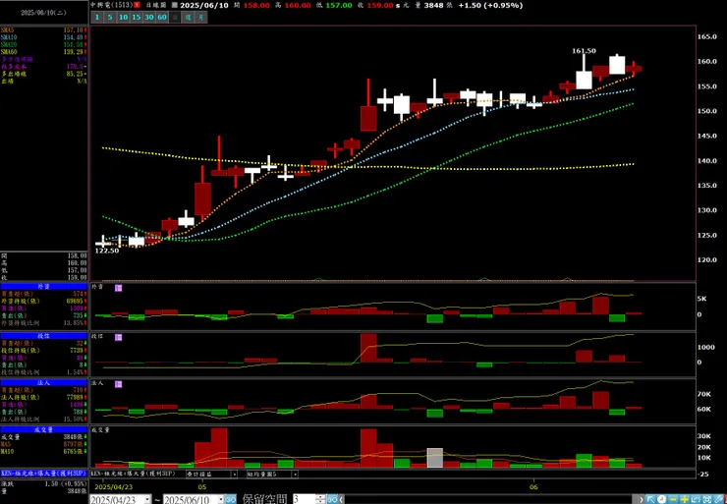727x504 pixels.
Task: Switch to the weekly (週) chart timeframe
Action: [x=188, y=17]
